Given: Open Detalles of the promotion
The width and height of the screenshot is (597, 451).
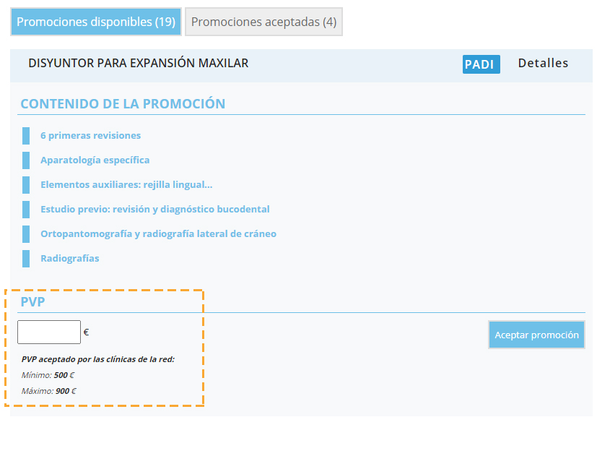Looking at the screenshot, I should (543, 64).
